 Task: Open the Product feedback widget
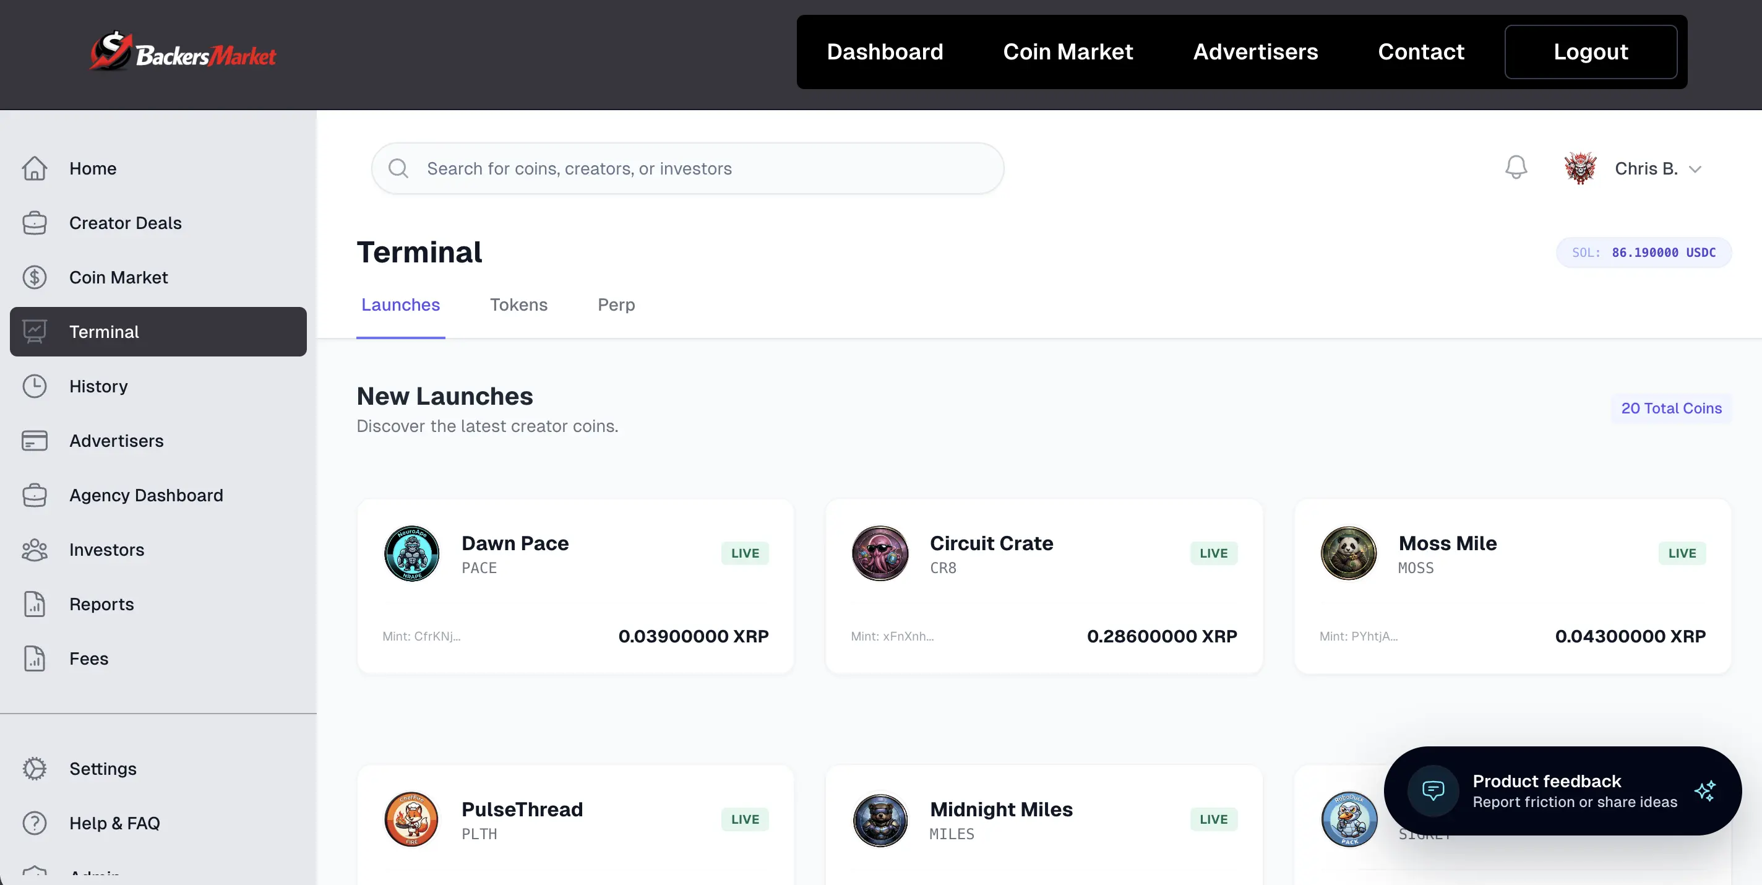pos(1562,790)
